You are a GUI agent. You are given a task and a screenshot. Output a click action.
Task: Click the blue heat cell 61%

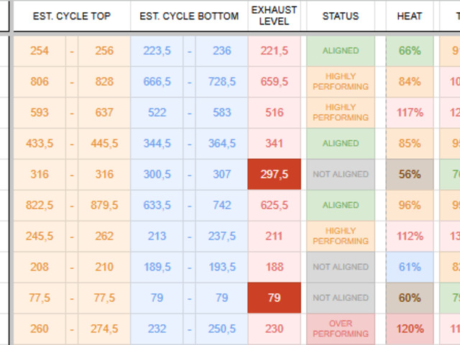pyautogui.click(x=410, y=267)
